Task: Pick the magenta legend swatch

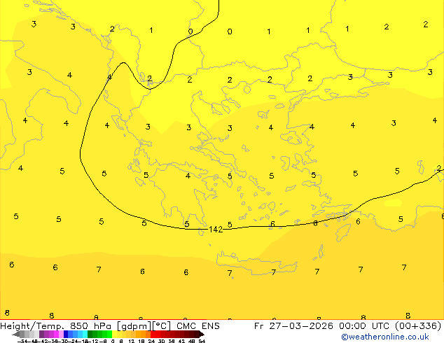Action: click(56, 334)
